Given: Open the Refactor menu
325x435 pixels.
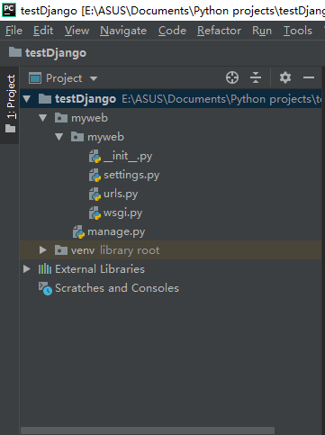Looking at the screenshot, I should coord(219,31).
